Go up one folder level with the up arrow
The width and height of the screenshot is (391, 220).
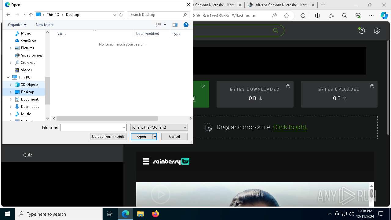[x=31, y=15]
